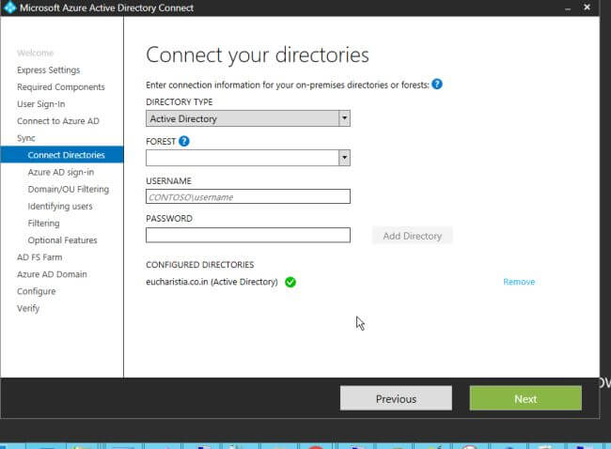611x449 pixels.
Task: Expand the FOREST combo box arrow
Action: pos(344,158)
